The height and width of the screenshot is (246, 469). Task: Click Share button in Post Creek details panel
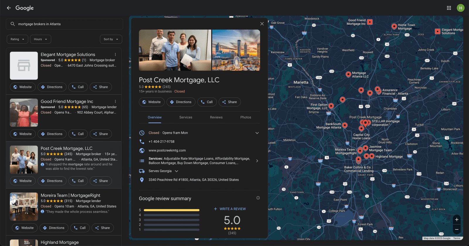click(x=230, y=102)
